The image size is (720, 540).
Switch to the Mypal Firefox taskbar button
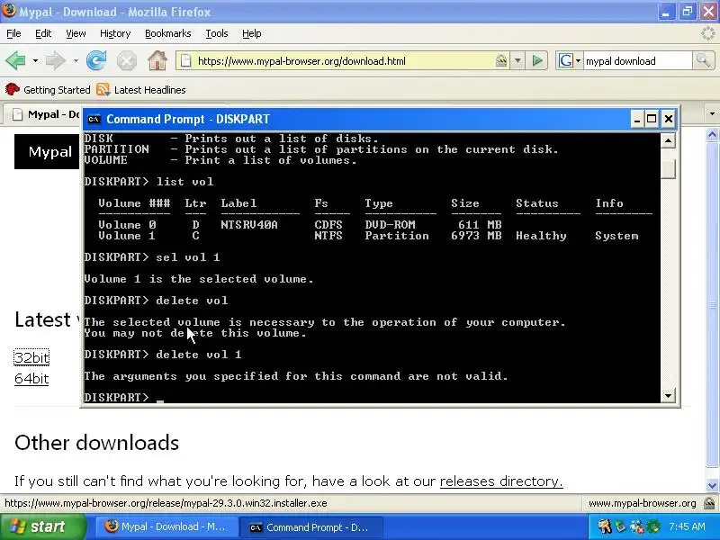pyautogui.click(x=166, y=526)
